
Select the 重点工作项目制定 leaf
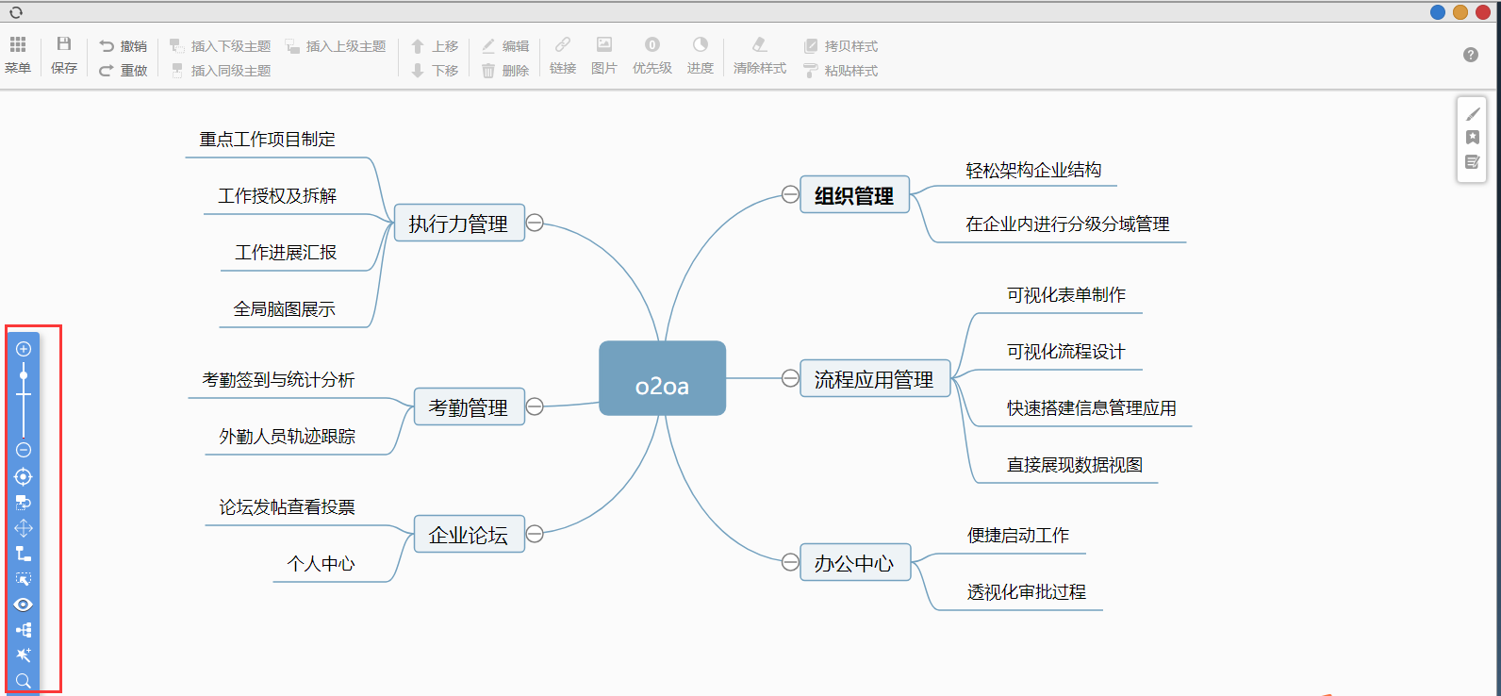pos(268,140)
